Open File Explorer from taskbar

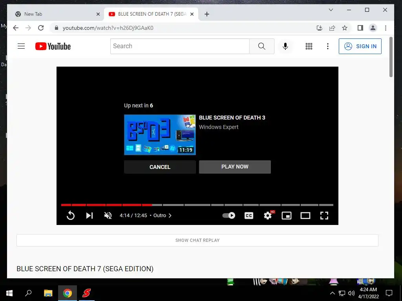(x=48, y=293)
